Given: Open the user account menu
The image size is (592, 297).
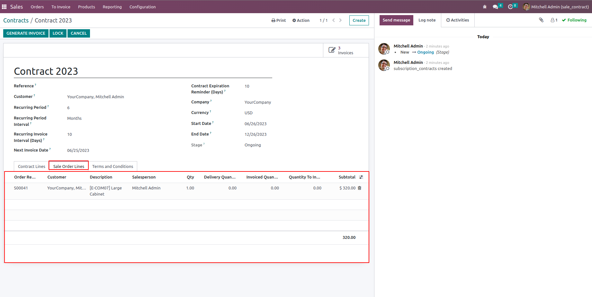Looking at the screenshot, I should pos(556,7).
